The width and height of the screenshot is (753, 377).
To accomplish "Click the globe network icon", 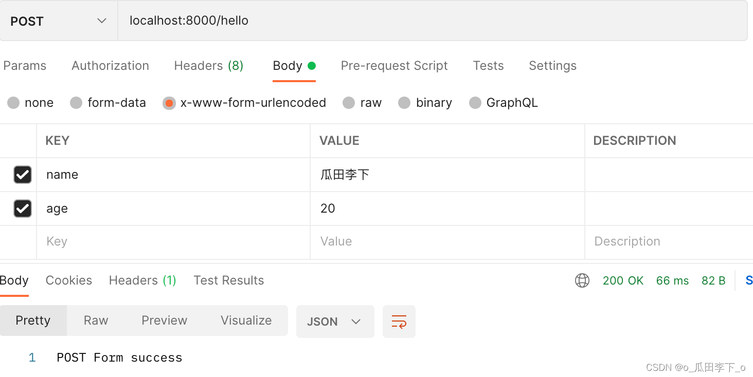I will (582, 280).
